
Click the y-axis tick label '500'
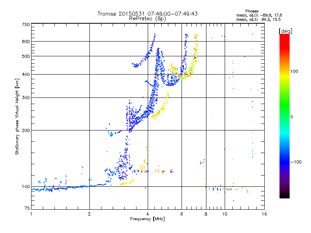pyautogui.click(x=26, y=56)
